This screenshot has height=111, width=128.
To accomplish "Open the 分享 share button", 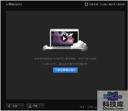I will [x=15, y=106].
